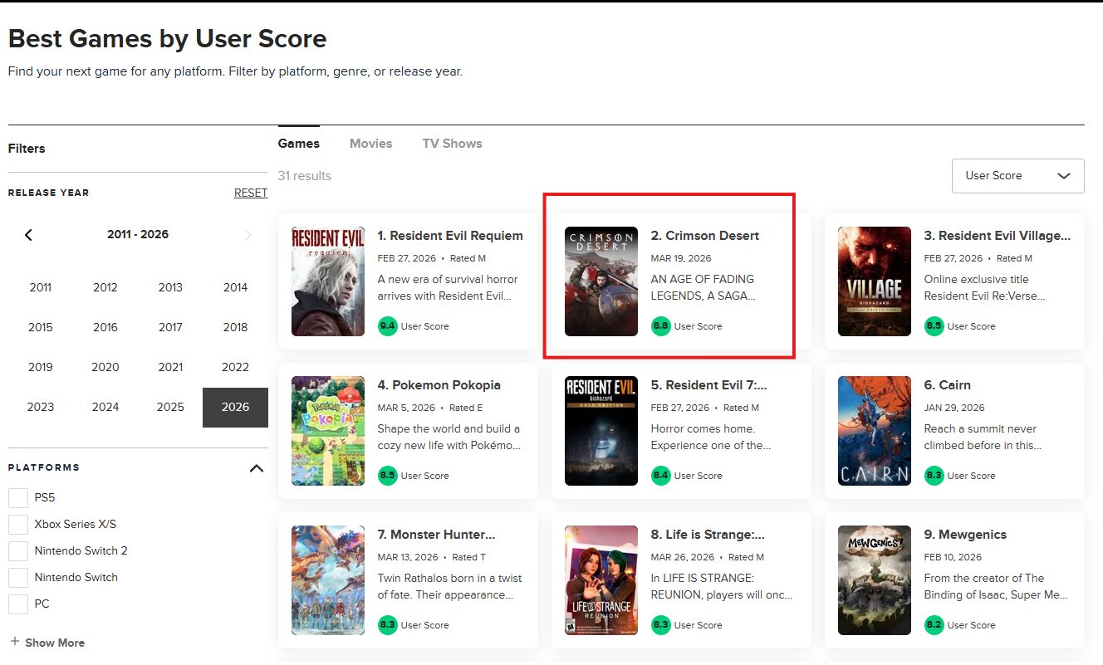Select the Games tab
The width and height of the screenshot is (1103, 665).
[x=299, y=143]
